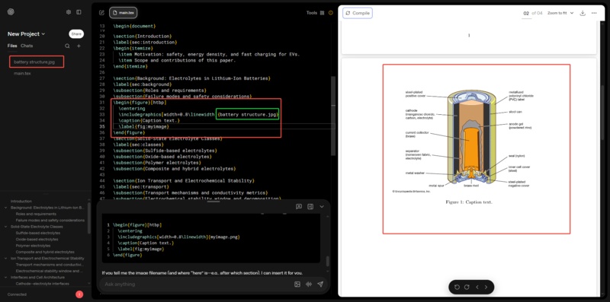Select main.tex in the file list

[x=22, y=73]
